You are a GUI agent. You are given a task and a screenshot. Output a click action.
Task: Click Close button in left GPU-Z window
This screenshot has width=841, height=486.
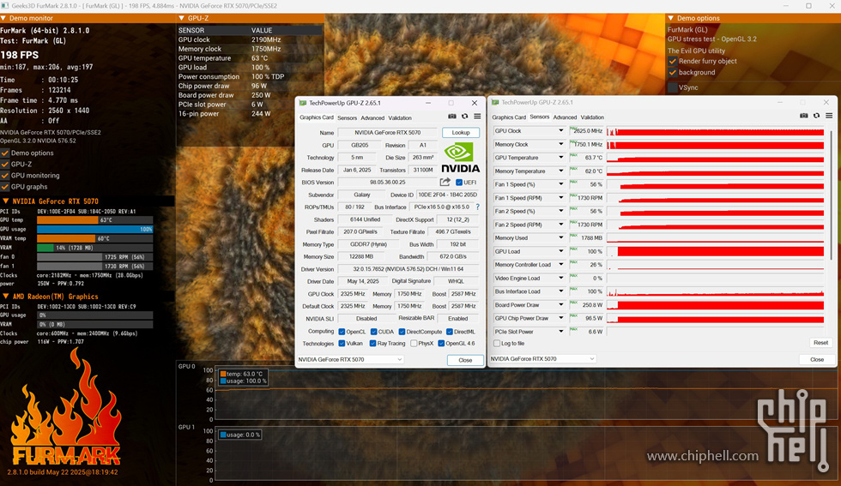465,360
